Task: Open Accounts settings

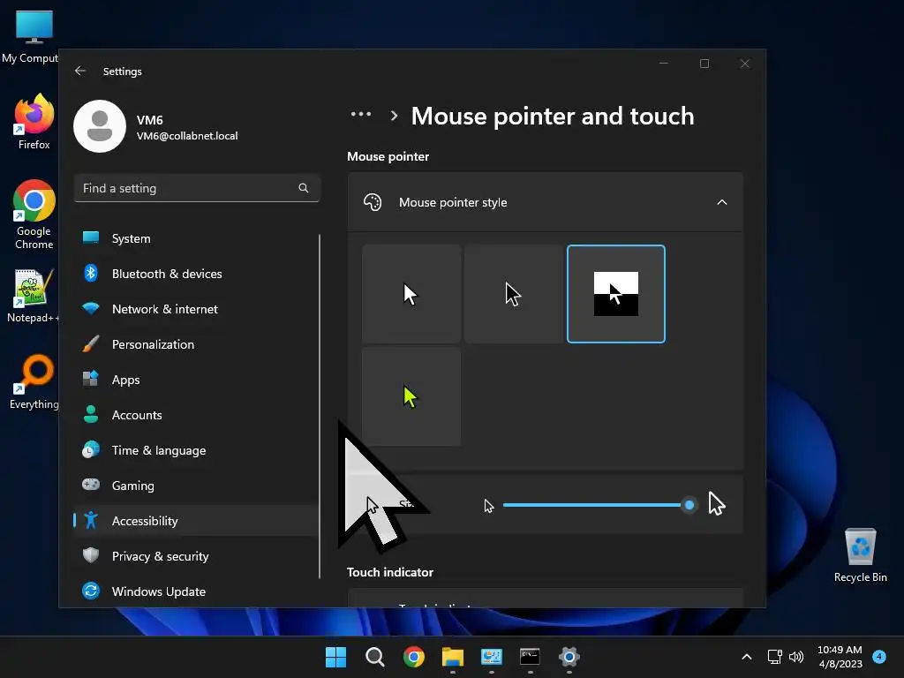Action: pos(196,415)
